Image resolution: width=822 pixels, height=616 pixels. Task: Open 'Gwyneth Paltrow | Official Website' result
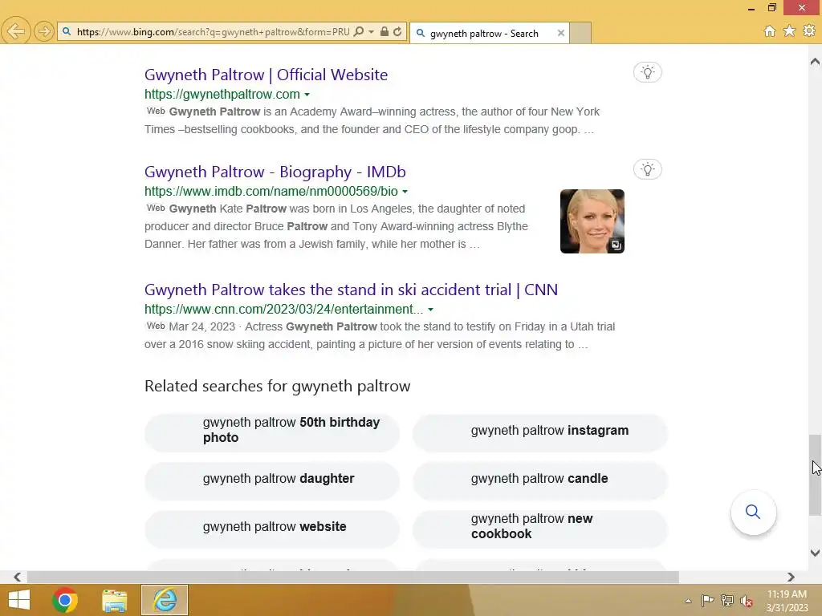pyautogui.click(x=266, y=75)
